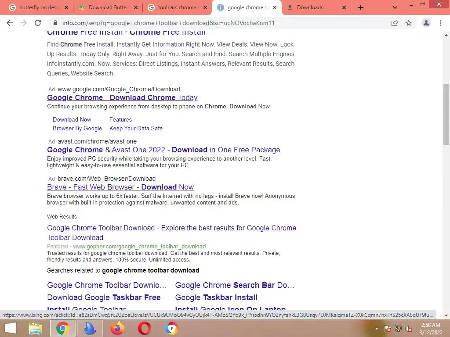Close the Downloads tab

tap(344, 7)
